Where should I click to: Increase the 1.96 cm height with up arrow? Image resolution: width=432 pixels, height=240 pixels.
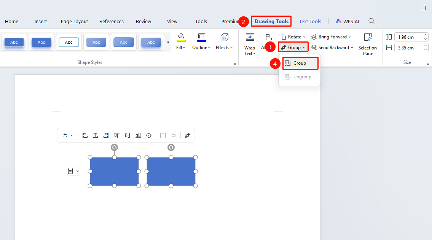pos(426,35)
